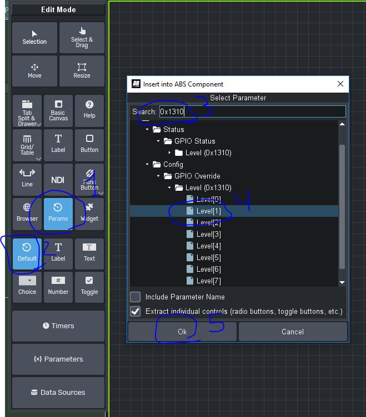Viewport: 366px width, 417px height.
Task: Select the Selection tool
Action: (34, 38)
